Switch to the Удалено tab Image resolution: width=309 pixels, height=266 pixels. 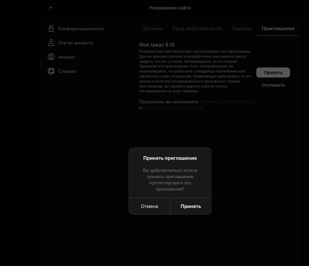pyautogui.click(x=242, y=29)
